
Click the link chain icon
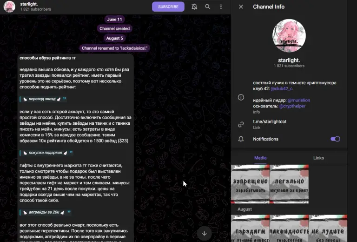tap(241, 124)
